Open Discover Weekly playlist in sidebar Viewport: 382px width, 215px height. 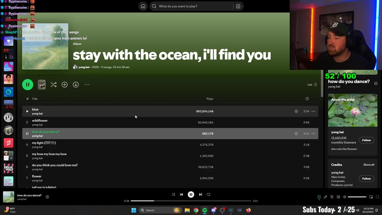(8, 168)
